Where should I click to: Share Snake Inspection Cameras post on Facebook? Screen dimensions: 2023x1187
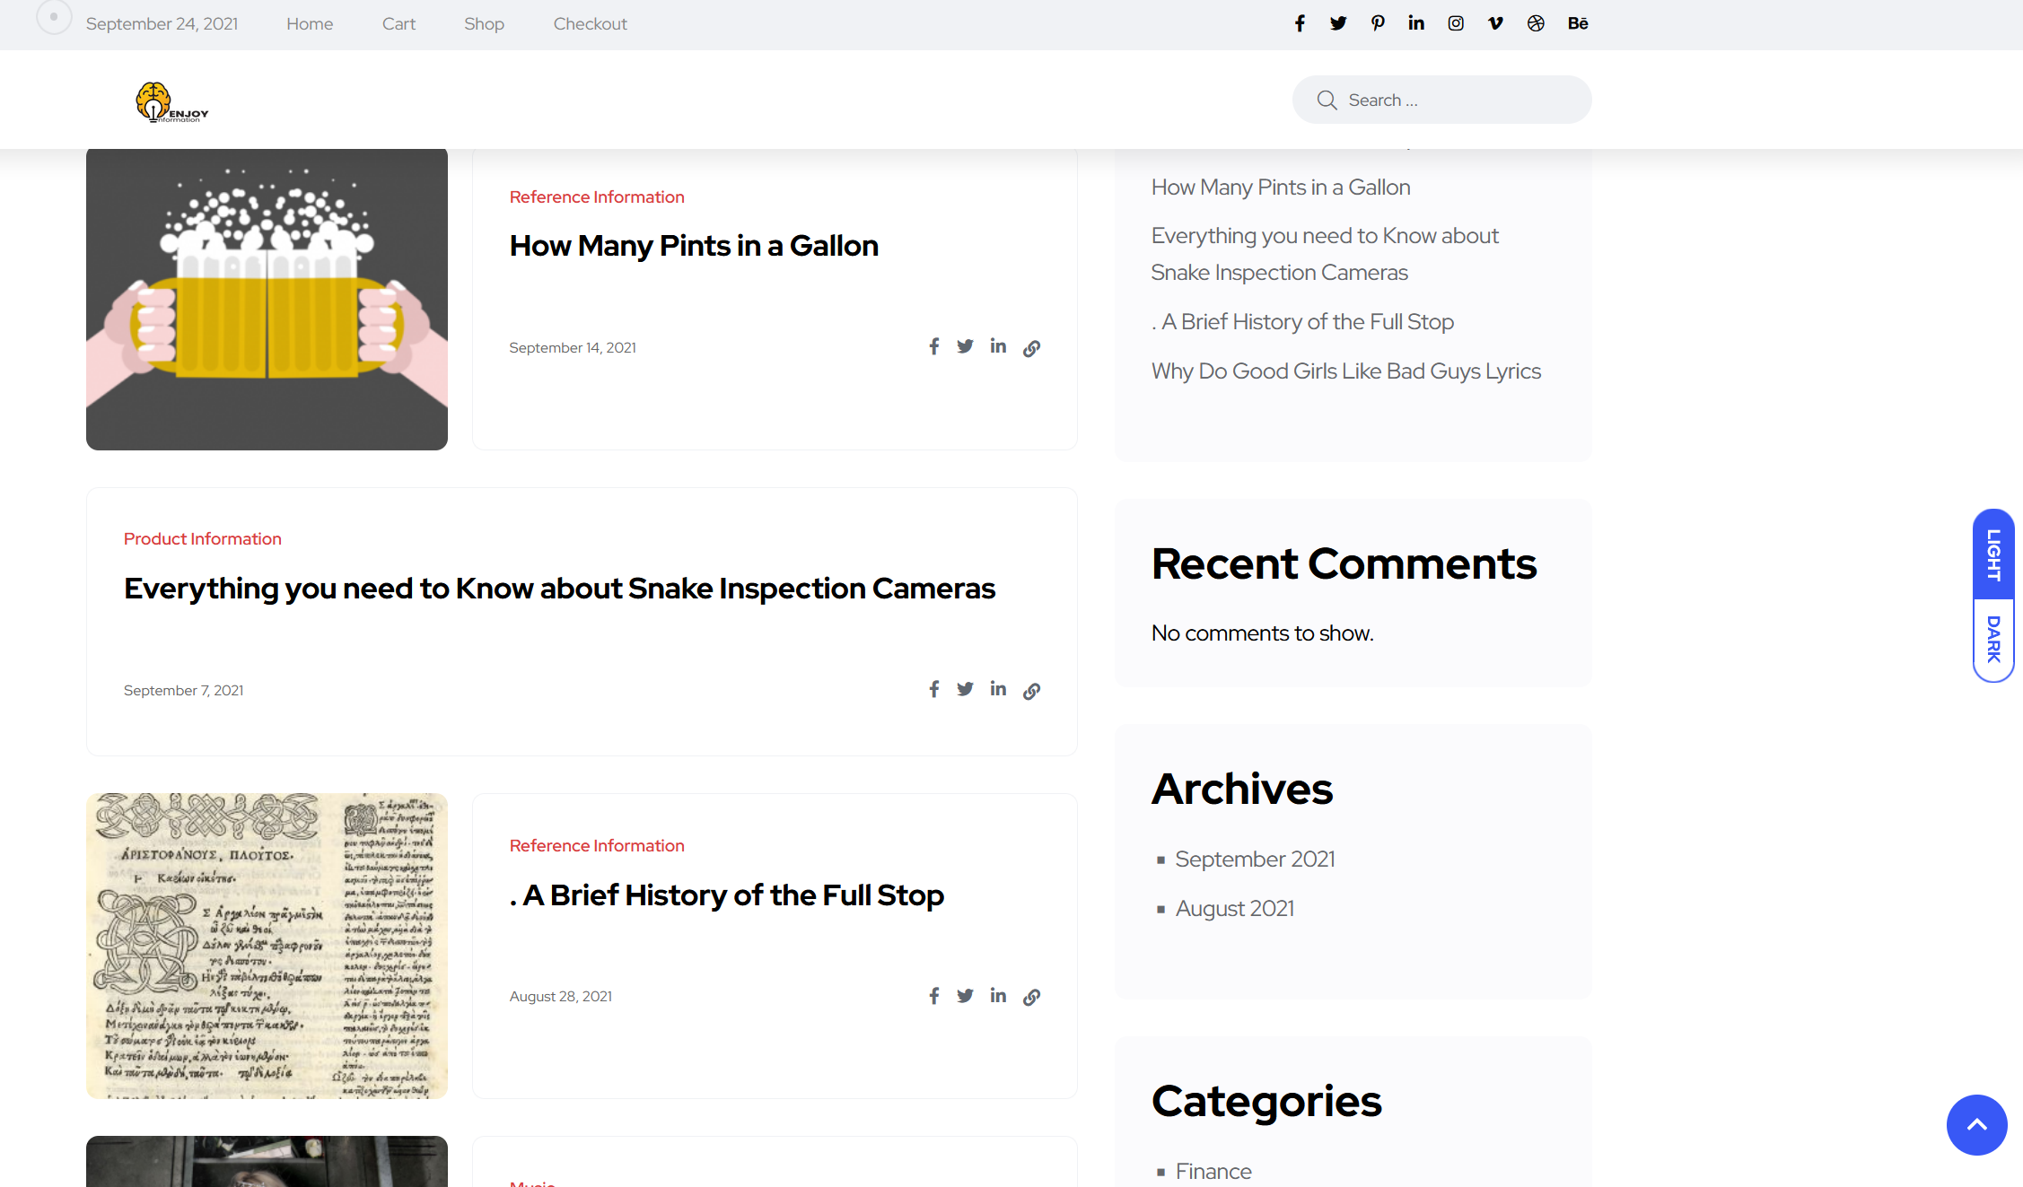coord(934,689)
